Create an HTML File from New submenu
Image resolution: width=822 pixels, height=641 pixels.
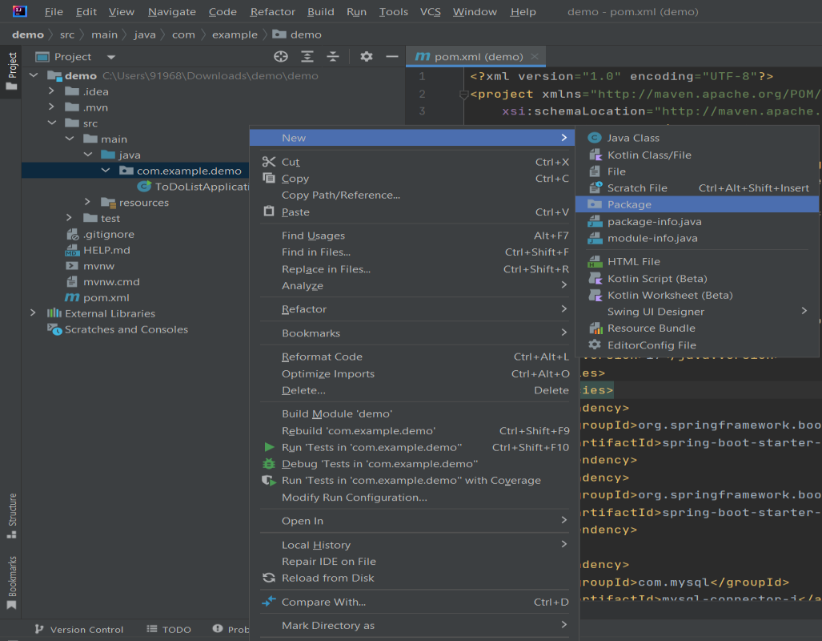click(696, 261)
